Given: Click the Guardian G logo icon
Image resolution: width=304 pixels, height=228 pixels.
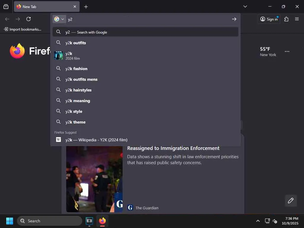Looking at the screenshot, I should (130, 208).
